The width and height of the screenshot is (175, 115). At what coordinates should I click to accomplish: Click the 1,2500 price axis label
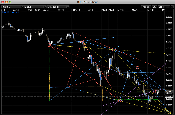pyautogui.click(x=169, y=86)
